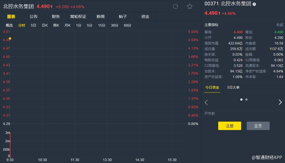Go to previous capital flow slide
The width and height of the screenshot is (285, 163).
(x=206, y=102)
